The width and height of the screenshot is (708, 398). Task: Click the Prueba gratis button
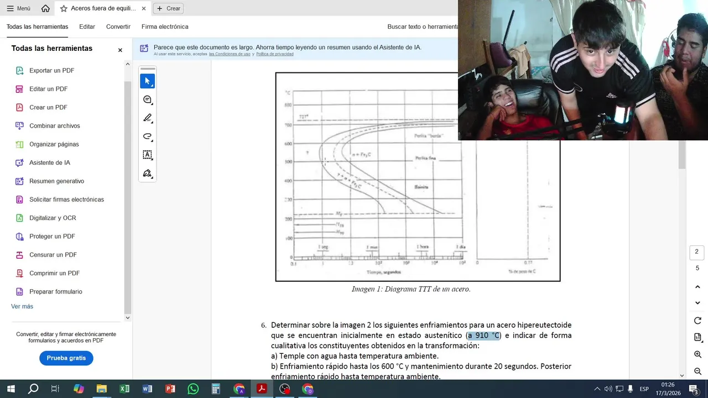click(66, 358)
